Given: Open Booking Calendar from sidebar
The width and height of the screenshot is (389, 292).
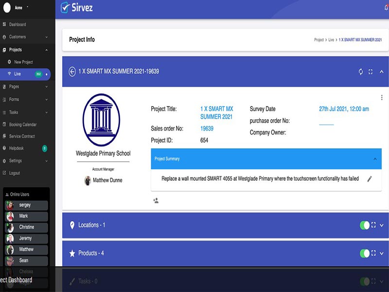Looking at the screenshot, I should [23, 125].
